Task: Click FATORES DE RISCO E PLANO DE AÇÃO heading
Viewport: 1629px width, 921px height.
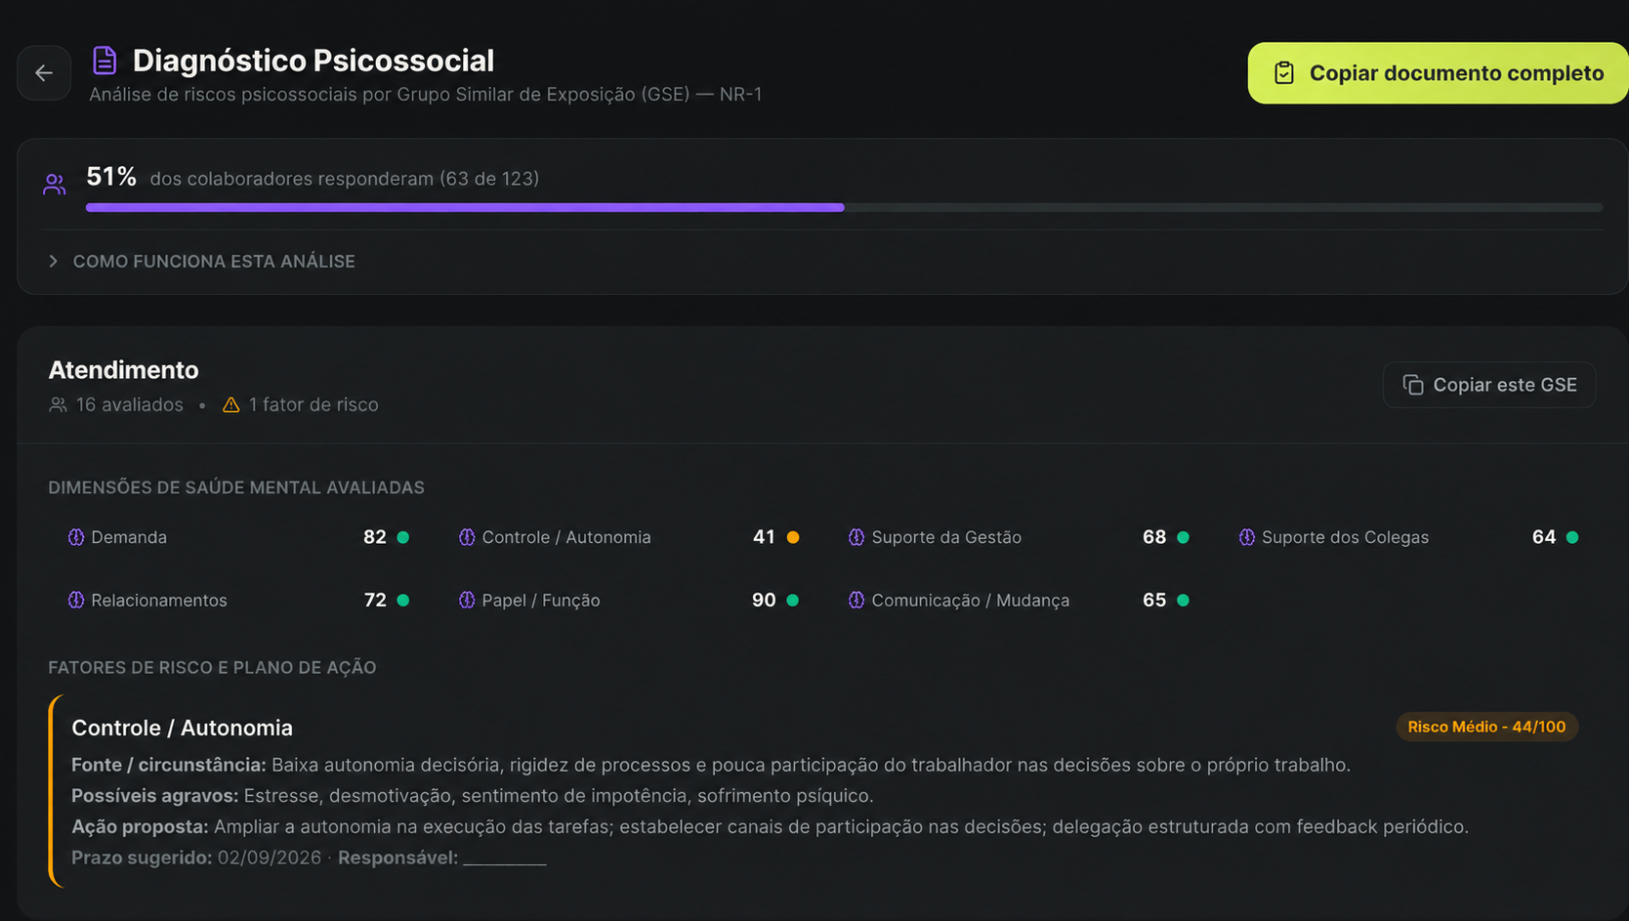Action: [x=212, y=668]
